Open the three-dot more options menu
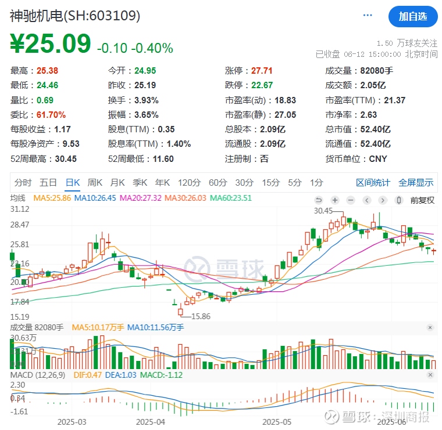442x430 pixels. pos(368,15)
